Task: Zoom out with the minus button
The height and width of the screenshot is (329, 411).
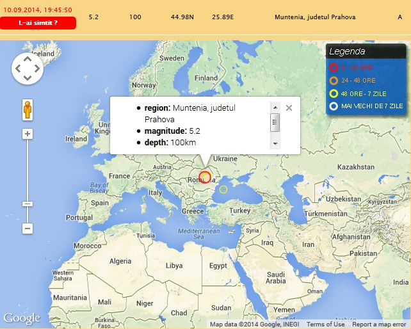Action: click(x=28, y=229)
